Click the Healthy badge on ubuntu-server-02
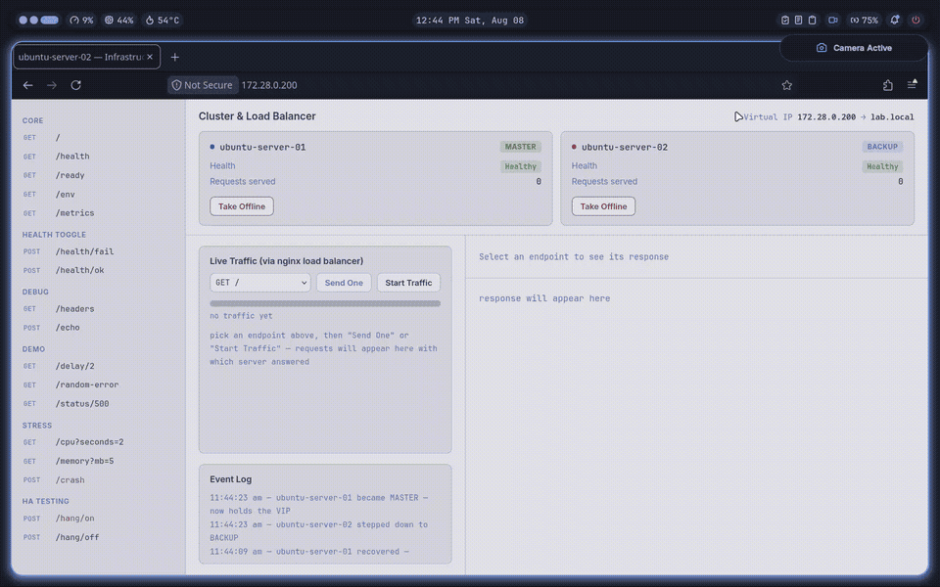Screen dimensions: 940x587 click(x=882, y=166)
